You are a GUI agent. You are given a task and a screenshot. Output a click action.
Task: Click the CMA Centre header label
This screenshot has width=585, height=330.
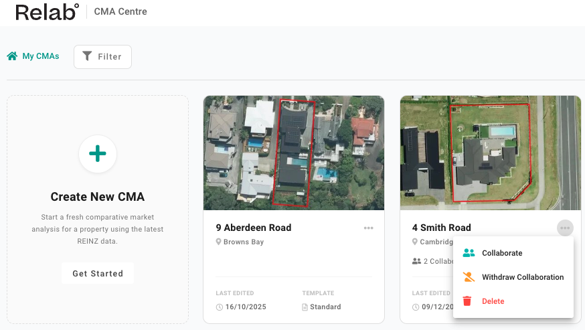click(120, 12)
